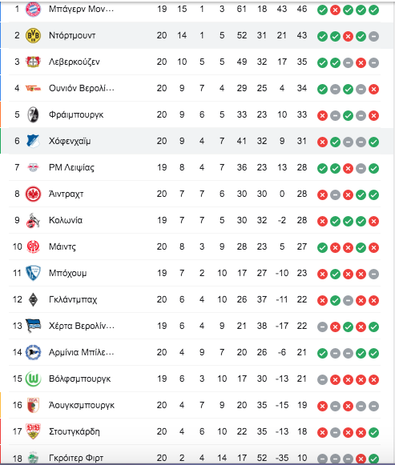Viewport: 395px width, 465px height.
Task: Open the Wolfsburg green W logo
Action: (x=33, y=379)
